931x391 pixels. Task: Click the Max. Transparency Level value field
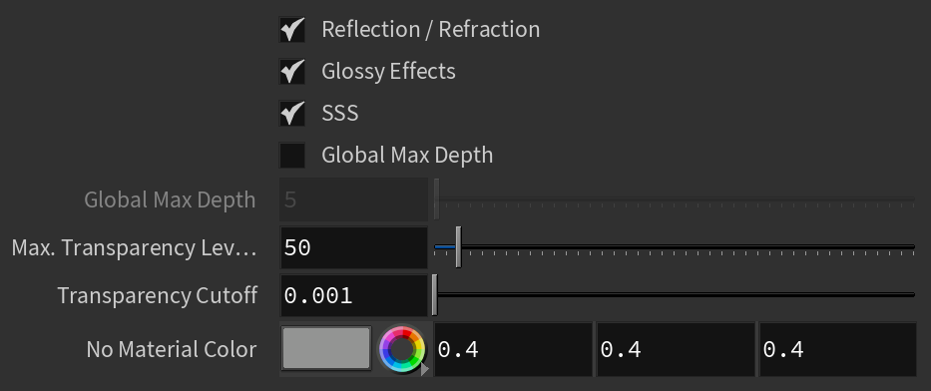click(354, 247)
